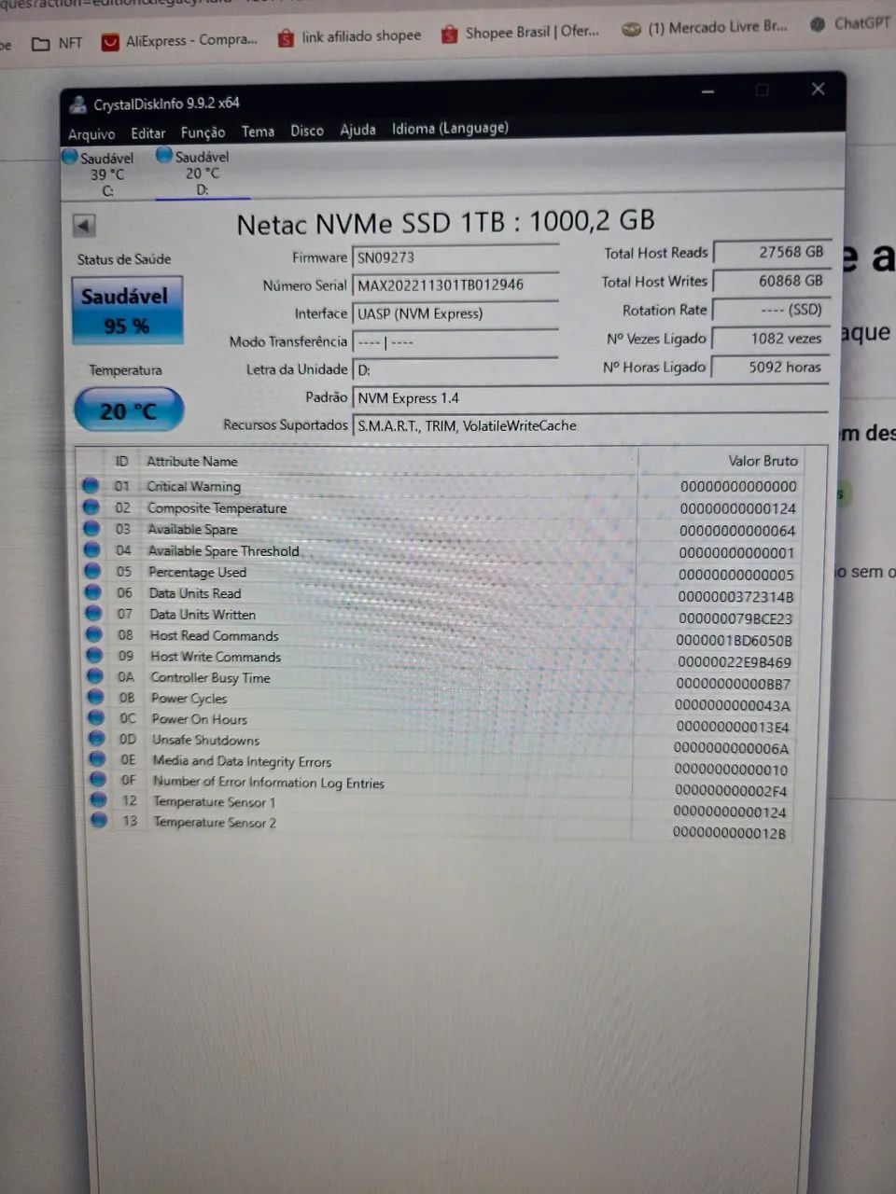Click the serial number field MAX202211301TB012946
896x1194 pixels.
(x=455, y=285)
